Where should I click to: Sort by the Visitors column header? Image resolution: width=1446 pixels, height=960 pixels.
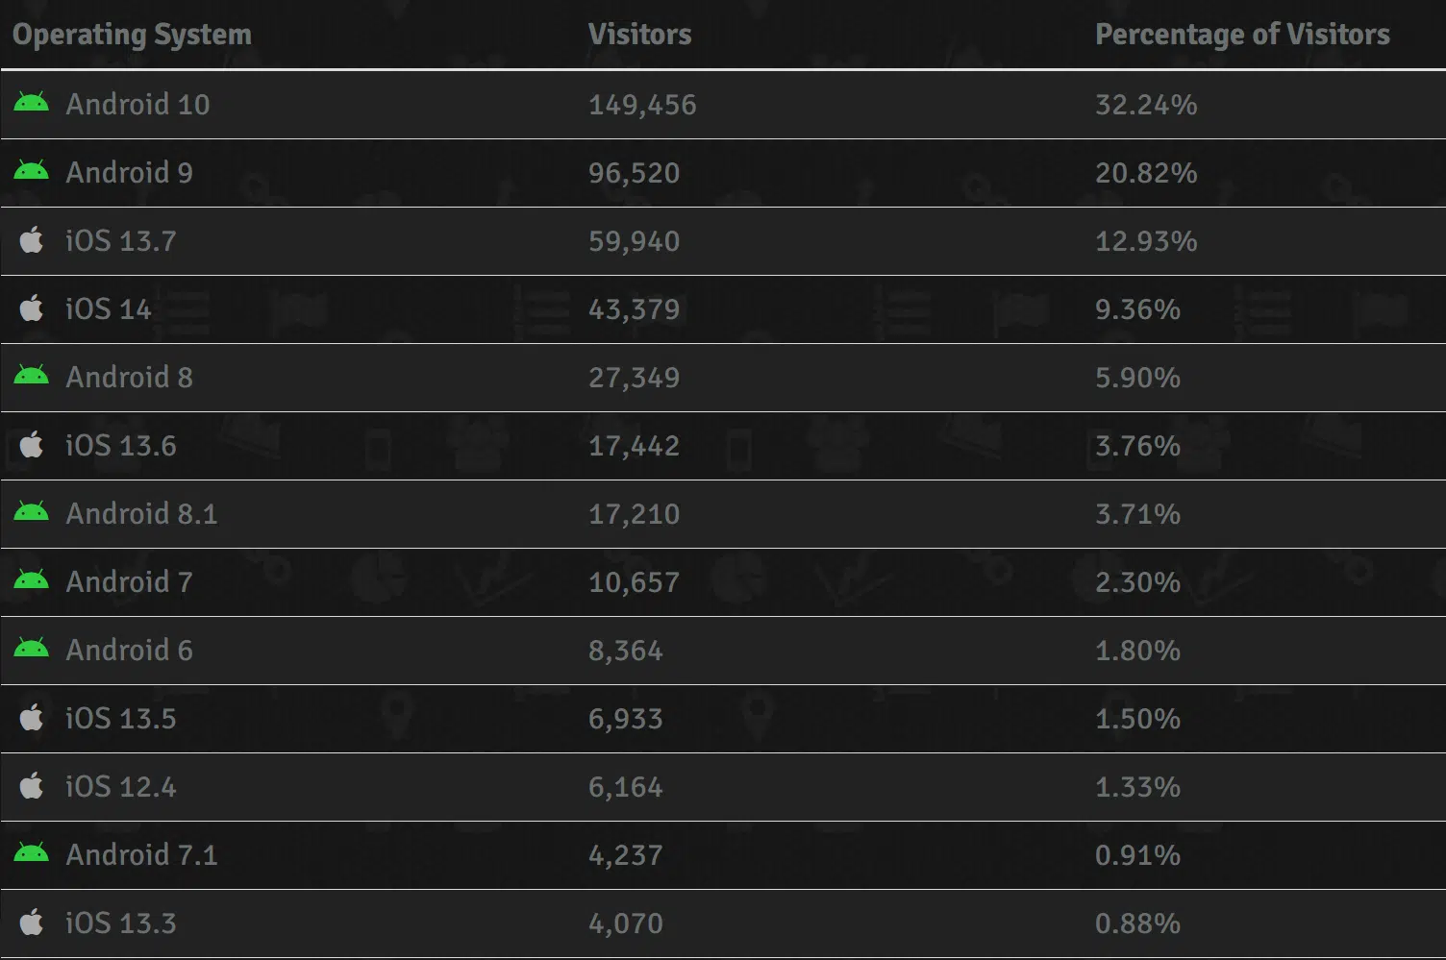coord(639,35)
